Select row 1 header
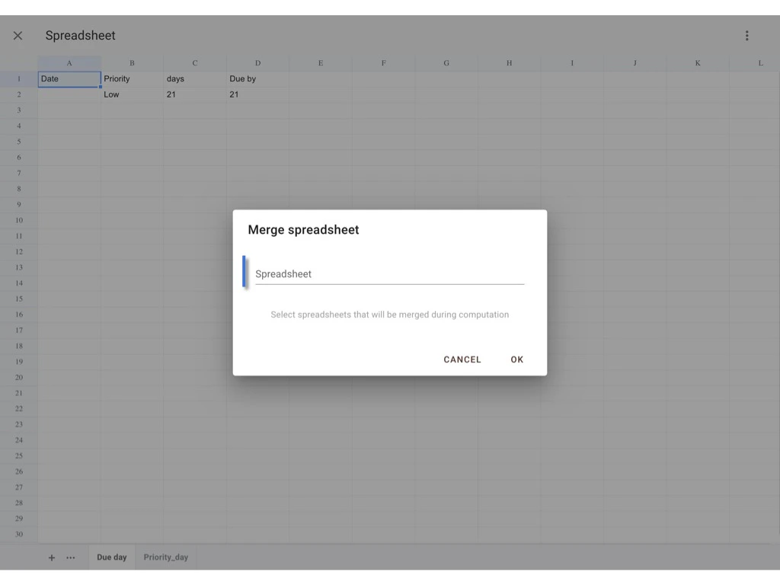Screen dimensions: 780x585 [19, 78]
